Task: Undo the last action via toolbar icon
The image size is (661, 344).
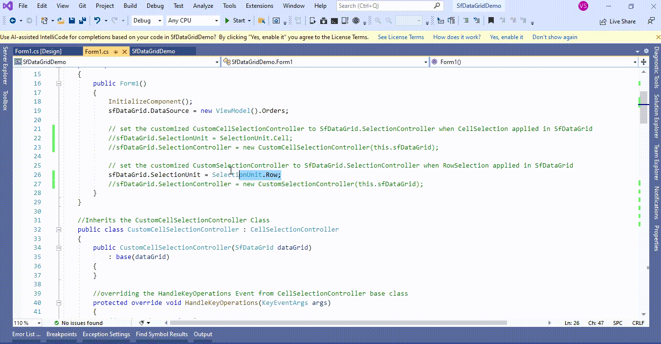Action: point(97,21)
